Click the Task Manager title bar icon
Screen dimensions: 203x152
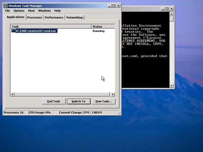click(x=6, y=6)
